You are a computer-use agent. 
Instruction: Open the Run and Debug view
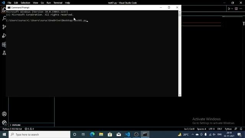4,36
